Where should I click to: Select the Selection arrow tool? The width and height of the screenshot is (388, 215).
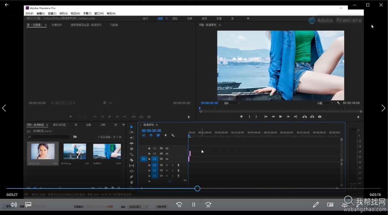[x=132, y=127]
